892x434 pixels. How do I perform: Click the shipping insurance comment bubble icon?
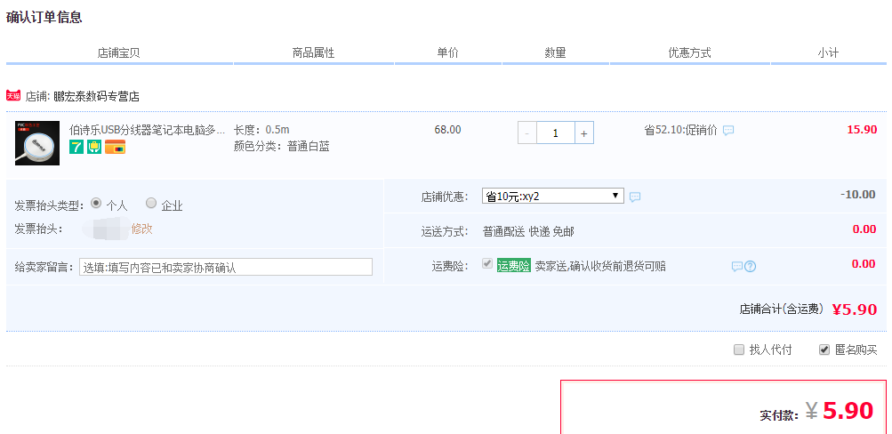736,266
